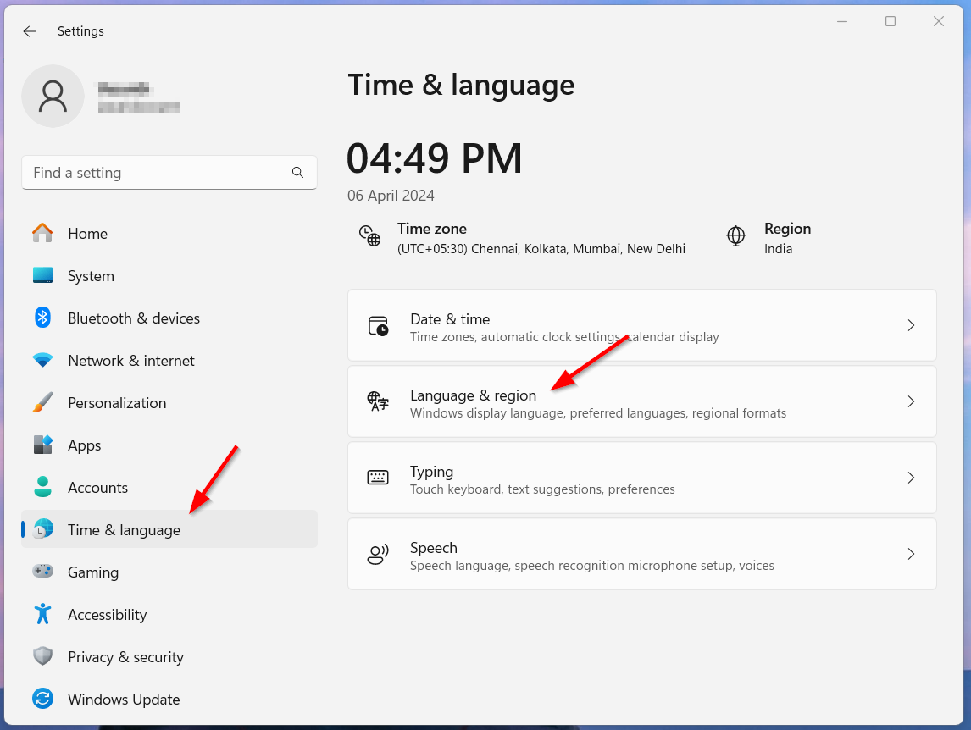Select Accessibility in sidebar
The image size is (971, 730).
click(169, 614)
